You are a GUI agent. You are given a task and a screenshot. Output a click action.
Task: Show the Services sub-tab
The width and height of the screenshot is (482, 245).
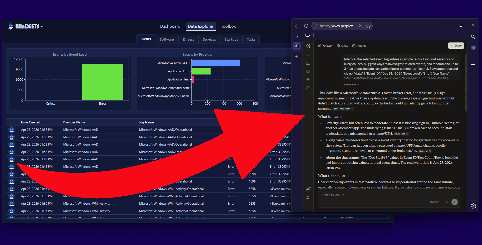(x=209, y=40)
